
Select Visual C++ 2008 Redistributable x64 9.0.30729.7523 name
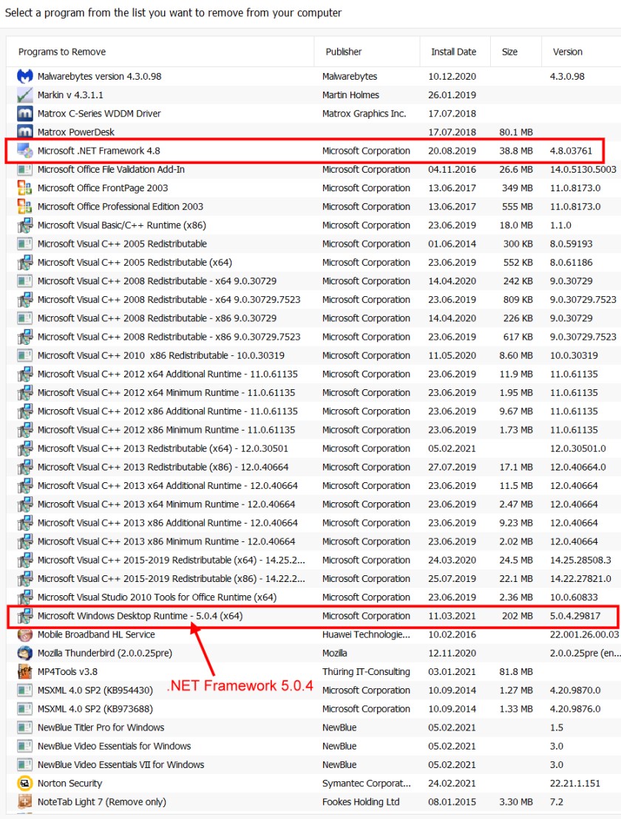(169, 300)
